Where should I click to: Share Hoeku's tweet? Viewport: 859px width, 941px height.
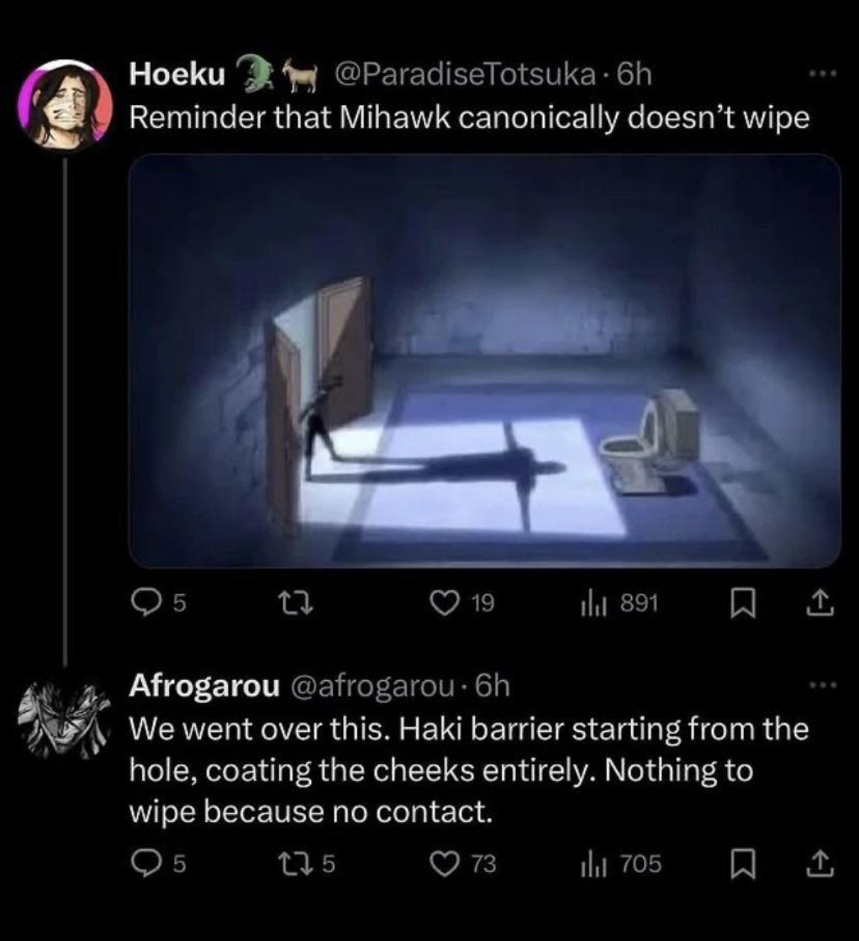[820, 602]
